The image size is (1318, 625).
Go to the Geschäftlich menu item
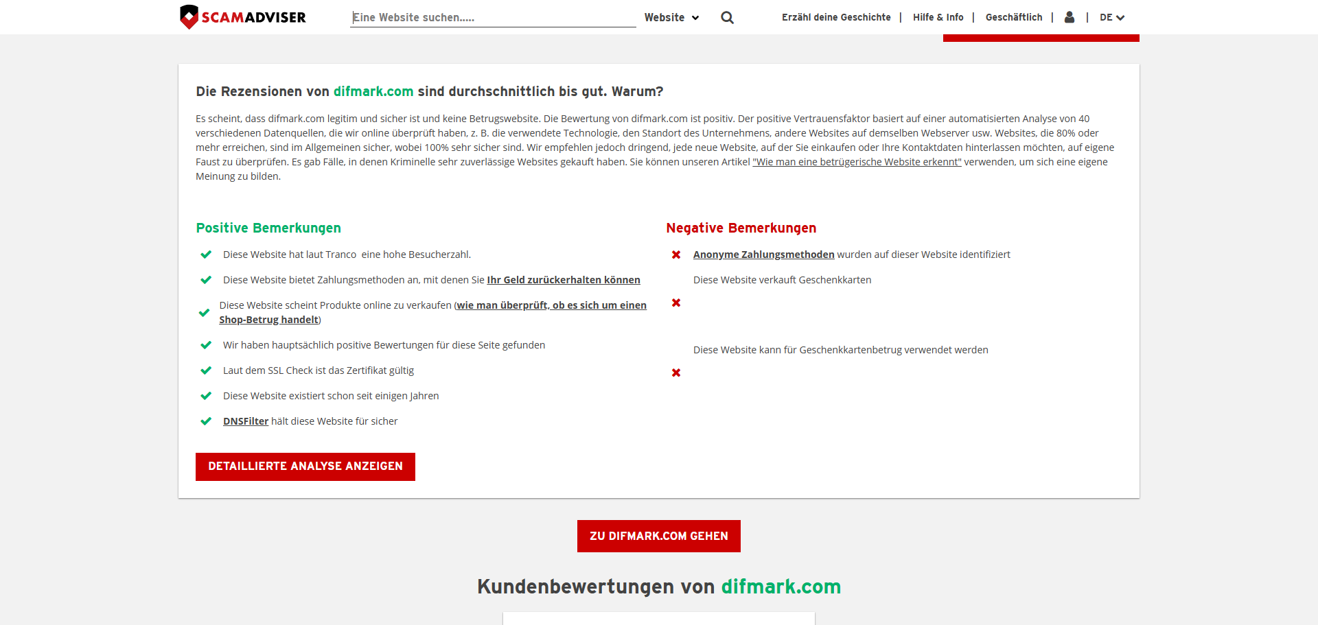(x=1013, y=18)
